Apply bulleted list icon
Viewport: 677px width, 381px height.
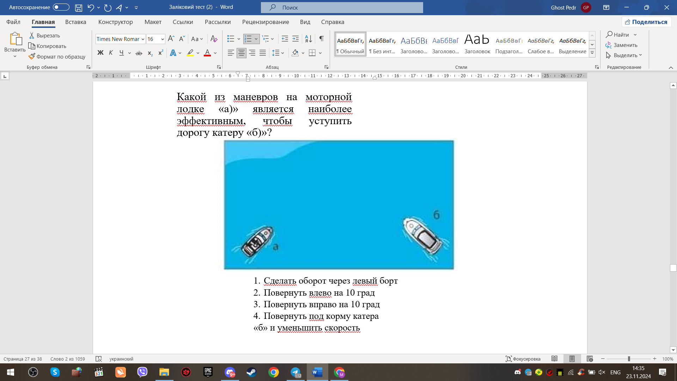click(x=231, y=39)
